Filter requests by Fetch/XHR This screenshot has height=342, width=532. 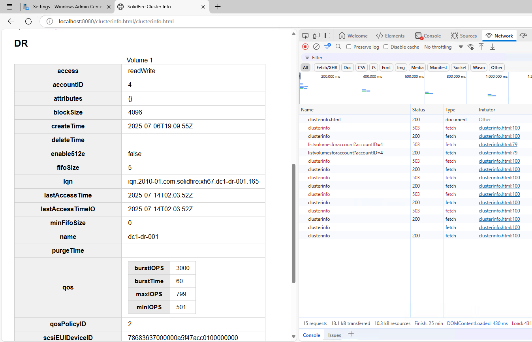(327, 68)
